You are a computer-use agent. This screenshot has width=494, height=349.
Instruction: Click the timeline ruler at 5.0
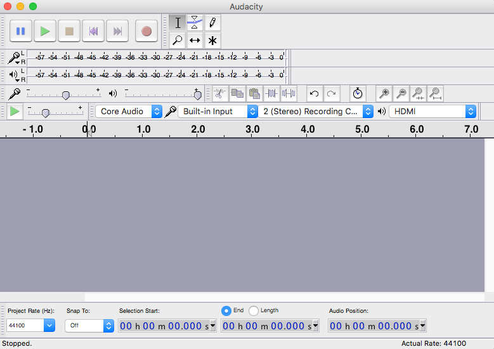[362, 129]
